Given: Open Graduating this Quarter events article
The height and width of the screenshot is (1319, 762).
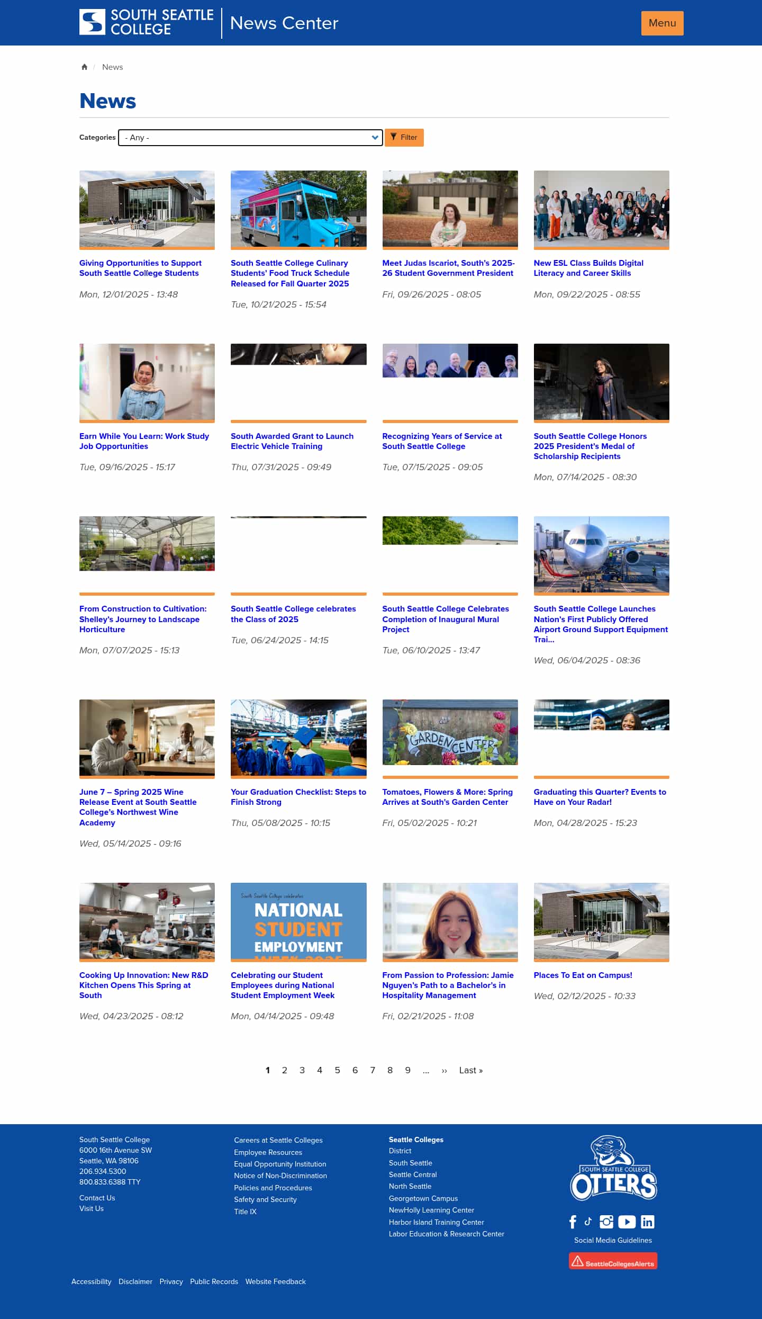Looking at the screenshot, I should pyautogui.click(x=600, y=797).
